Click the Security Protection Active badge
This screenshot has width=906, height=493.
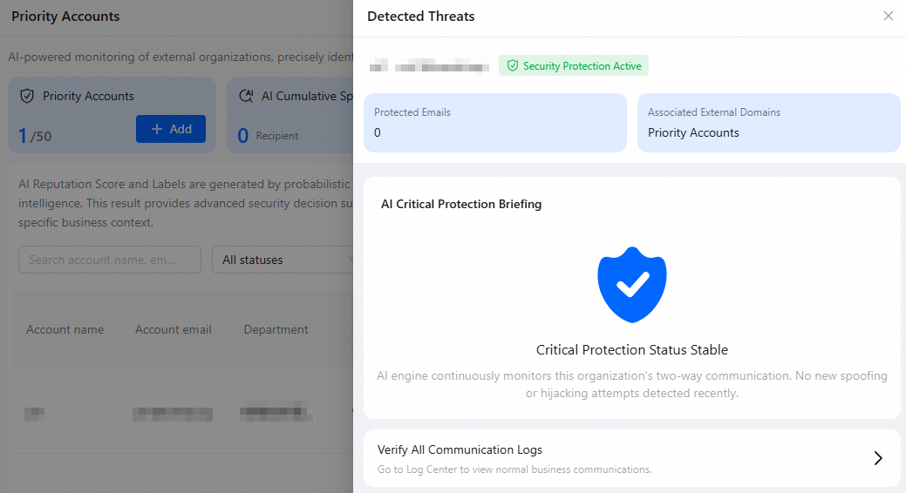pos(574,66)
